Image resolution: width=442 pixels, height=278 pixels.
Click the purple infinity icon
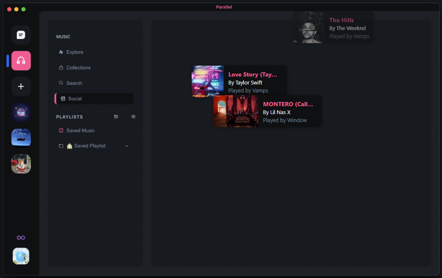21,238
